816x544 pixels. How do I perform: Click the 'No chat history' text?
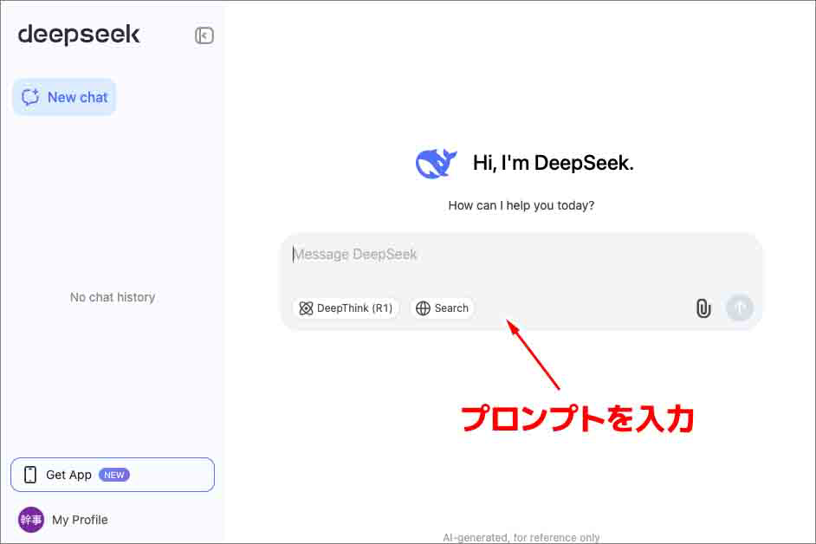click(x=113, y=297)
